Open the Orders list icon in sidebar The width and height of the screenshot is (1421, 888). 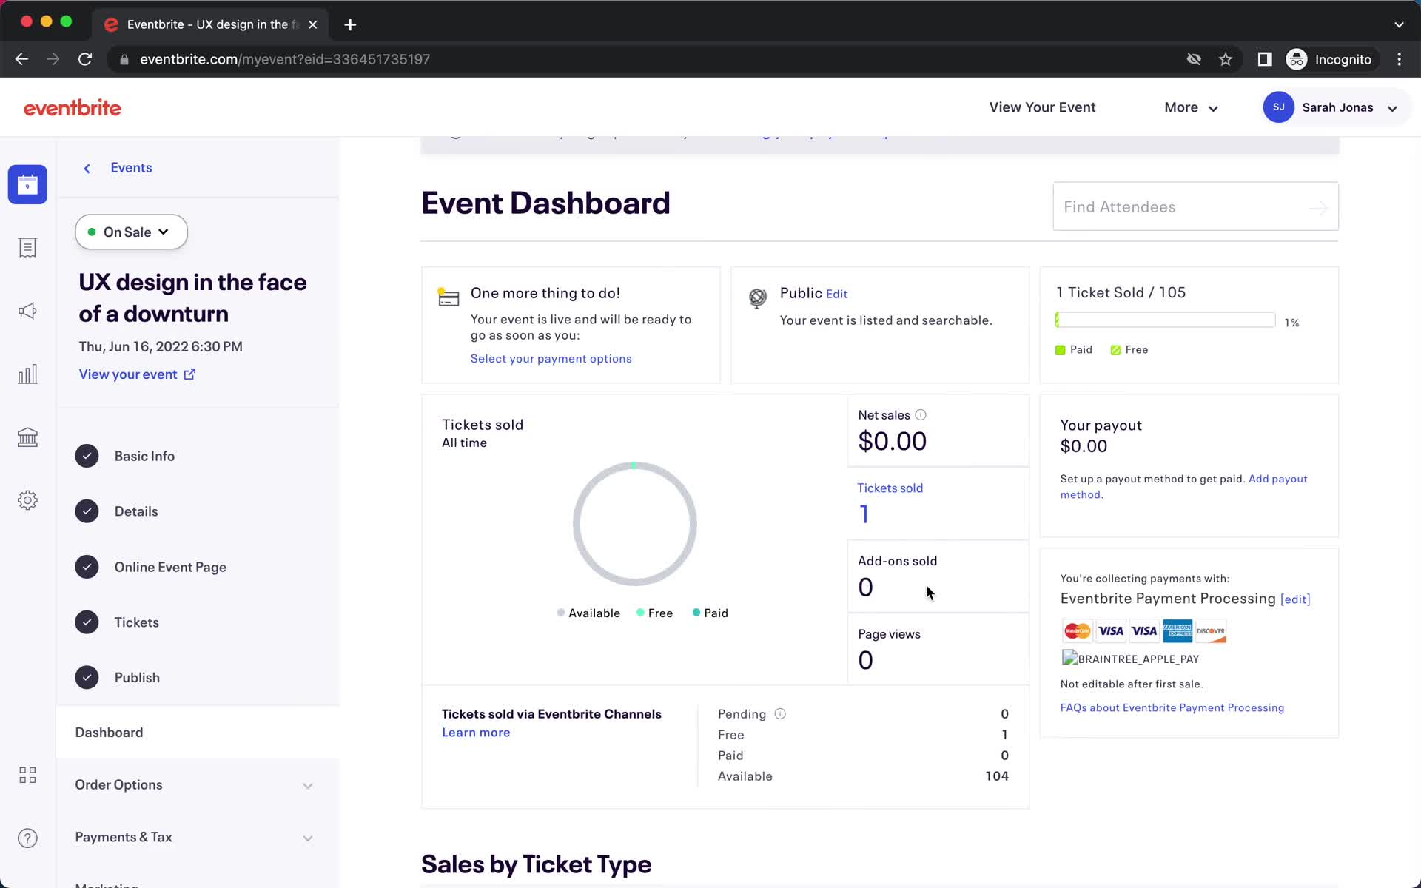click(x=27, y=248)
